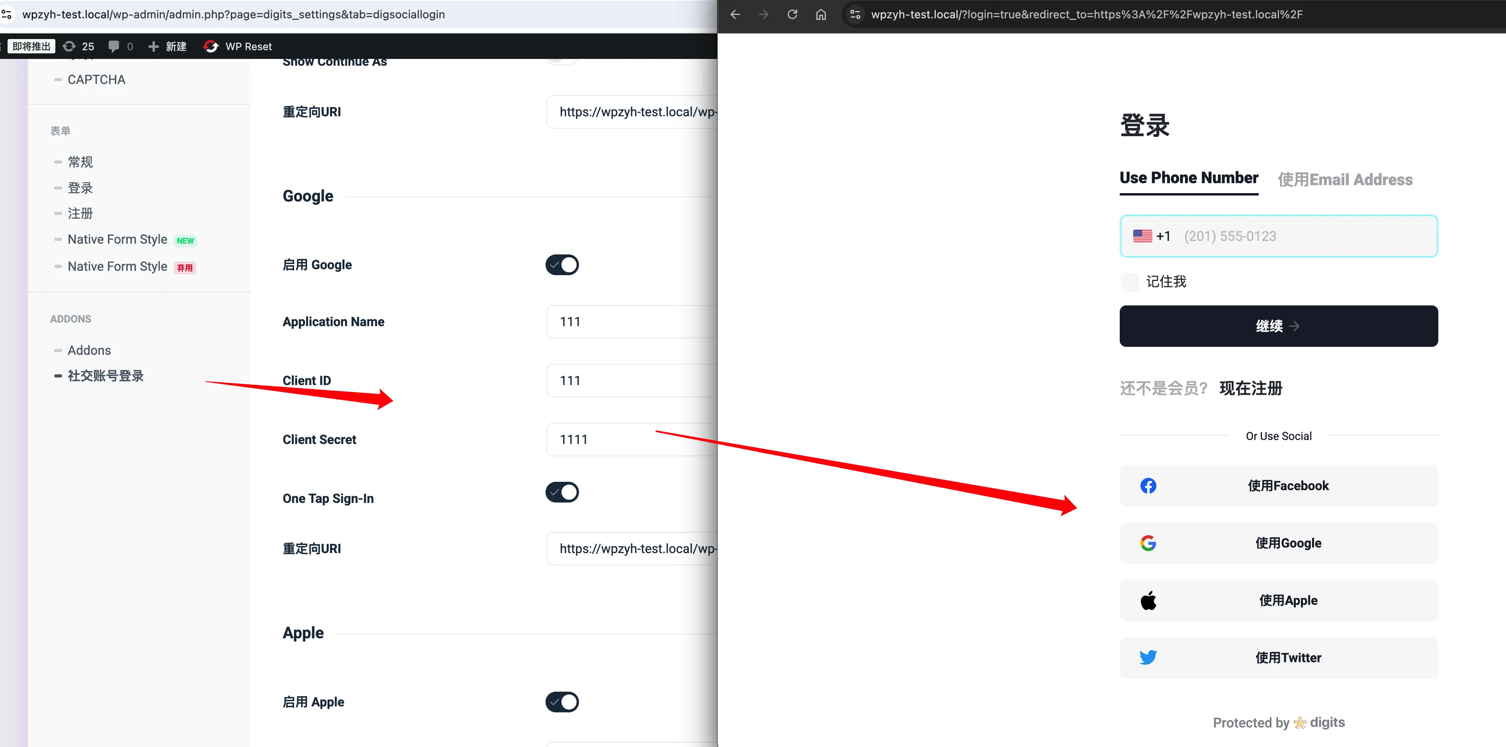
Task: Click the phone number input field
Action: point(1279,236)
